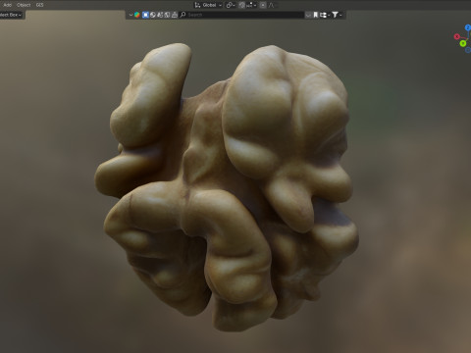
Task: Open the snapping options dropdown
Action: tap(251, 5)
